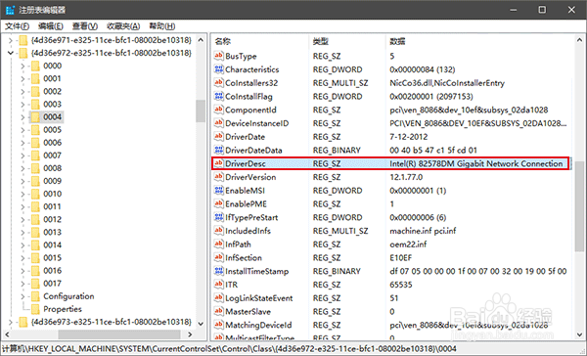This screenshot has height=356, width=587.
Task: Select the 0012 key
Action: coord(52,219)
